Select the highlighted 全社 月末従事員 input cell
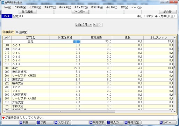The width and height of the screenshot is (179, 126). [65, 42]
